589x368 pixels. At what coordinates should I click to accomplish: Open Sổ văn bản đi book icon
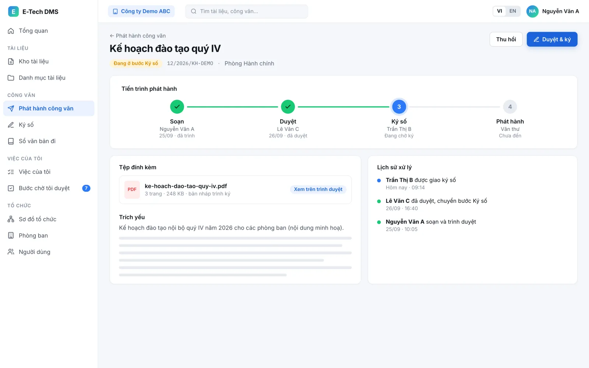(x=11, y=141)
